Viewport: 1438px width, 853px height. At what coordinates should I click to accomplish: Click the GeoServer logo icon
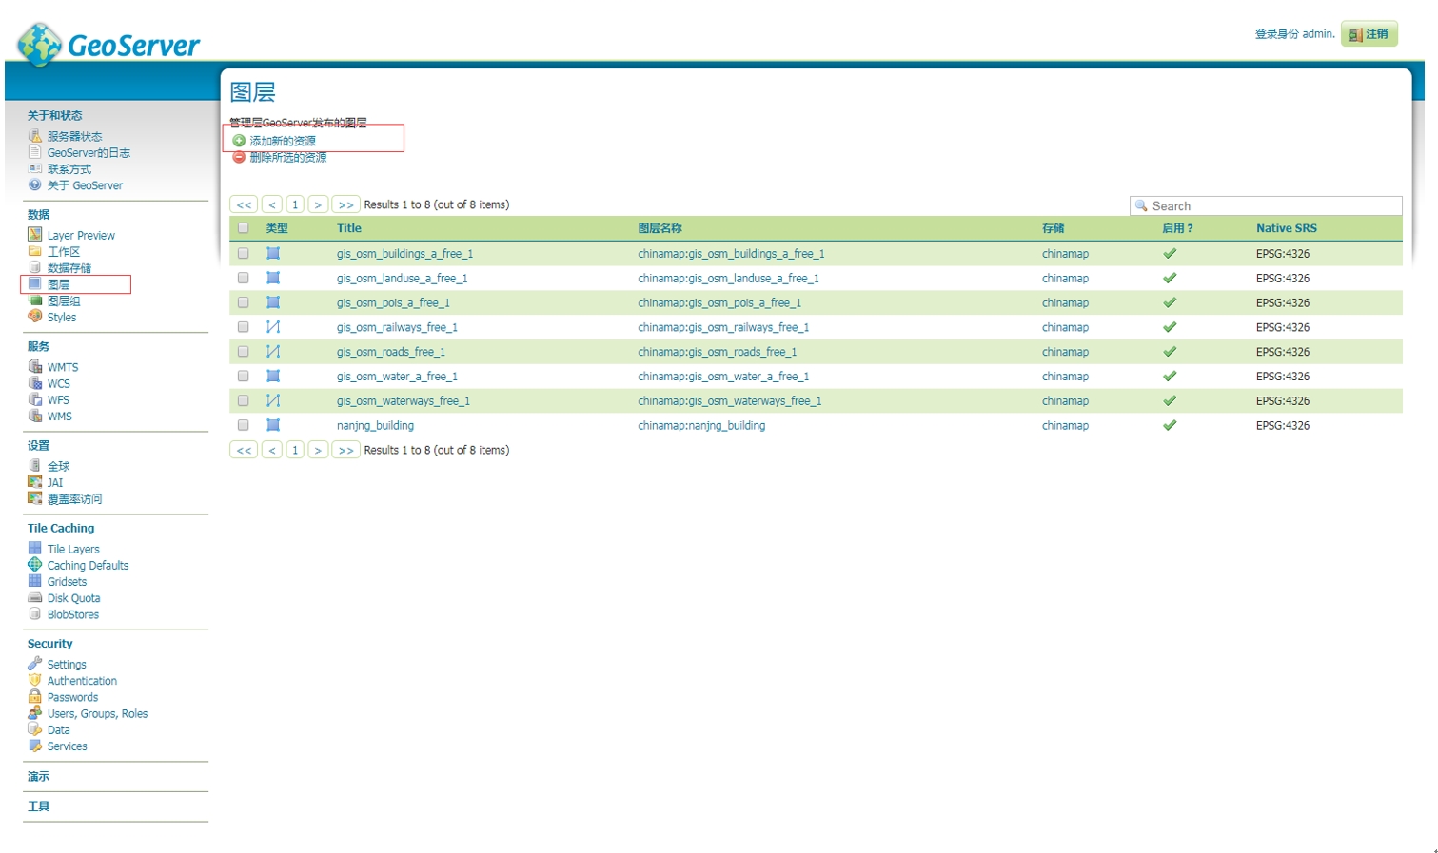(40, 44)
